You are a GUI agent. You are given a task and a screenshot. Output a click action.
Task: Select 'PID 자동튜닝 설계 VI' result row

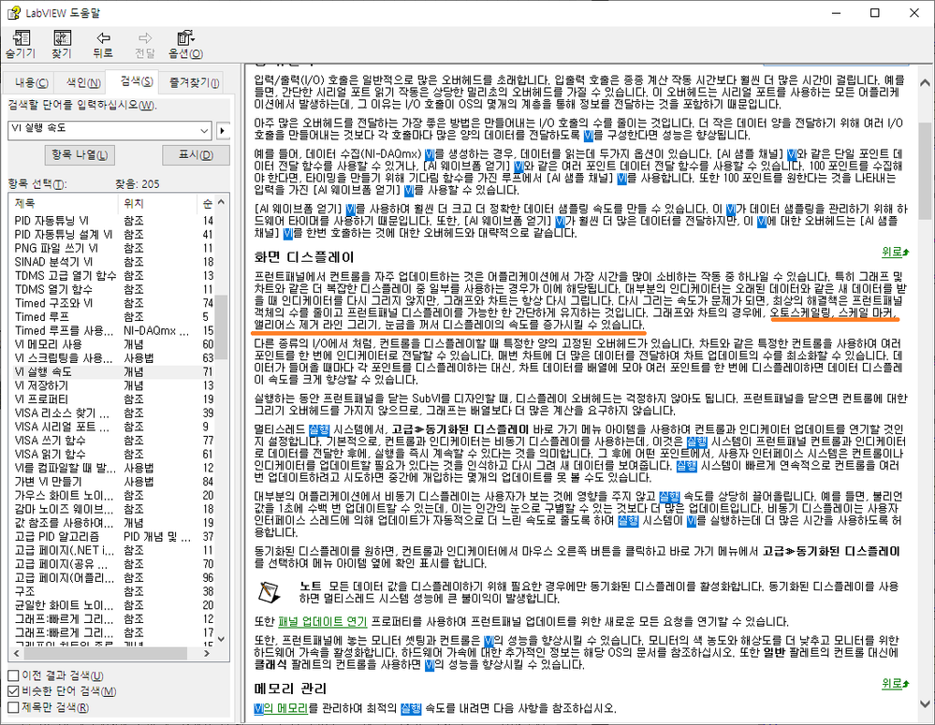pyautogui.click(x=112, y=234)
